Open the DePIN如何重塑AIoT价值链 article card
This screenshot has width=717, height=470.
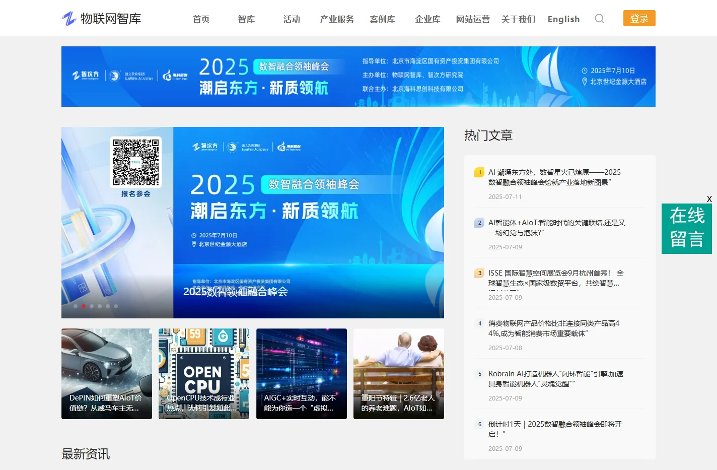[x=107, y=374]
